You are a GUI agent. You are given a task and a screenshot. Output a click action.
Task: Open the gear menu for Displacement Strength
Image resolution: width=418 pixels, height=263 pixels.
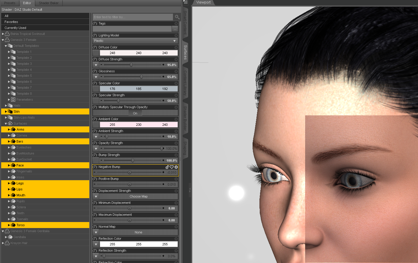176,191
